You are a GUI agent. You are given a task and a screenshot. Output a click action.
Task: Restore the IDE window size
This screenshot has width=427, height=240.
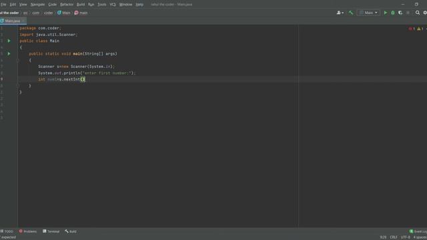pos(416,5)
